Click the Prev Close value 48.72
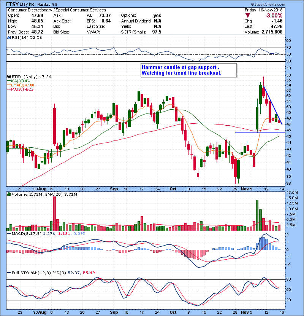The image size is (304, 316). (x=37, y=32)
